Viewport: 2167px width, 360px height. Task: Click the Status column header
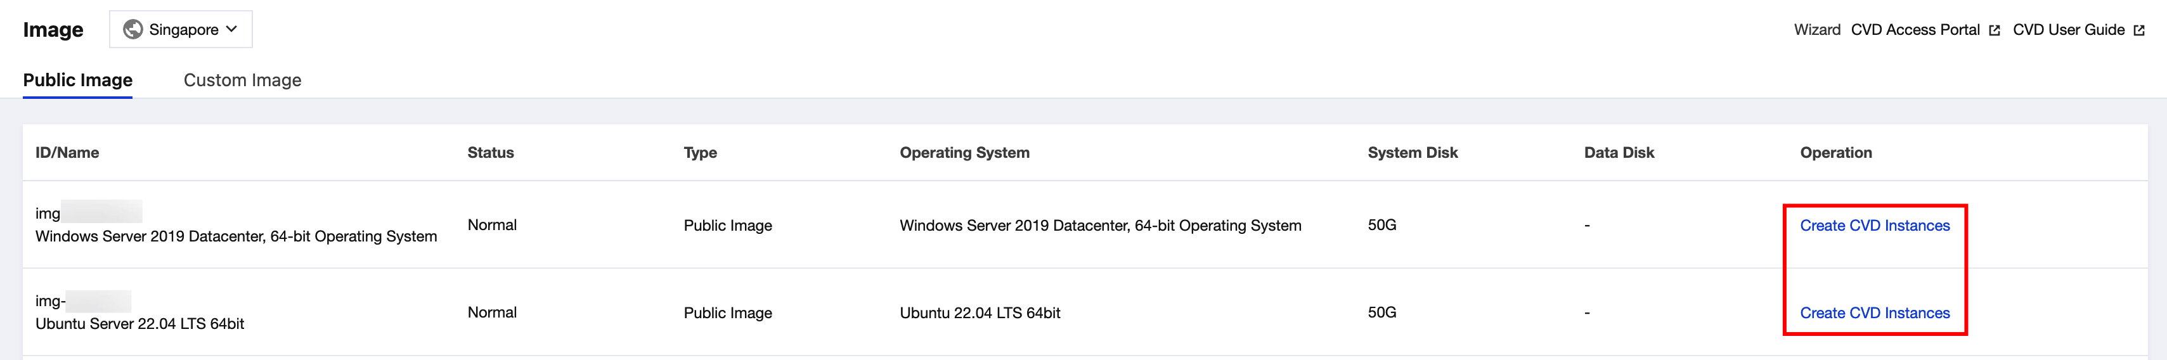click(x=491, y=152)
